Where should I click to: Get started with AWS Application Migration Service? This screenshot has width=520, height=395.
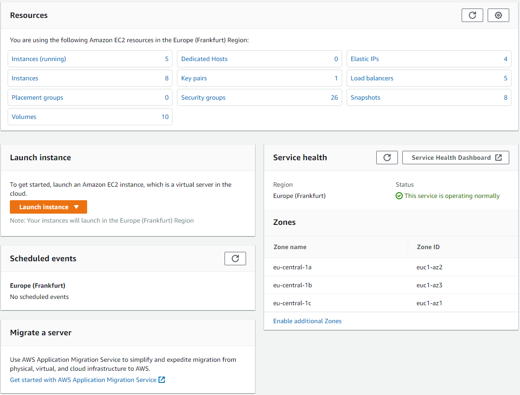(83, 379)
